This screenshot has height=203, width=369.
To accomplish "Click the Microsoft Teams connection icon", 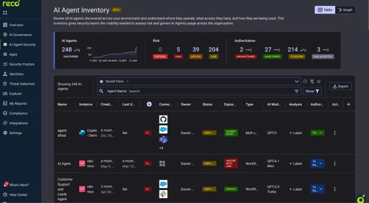I will tap(163, 139).
